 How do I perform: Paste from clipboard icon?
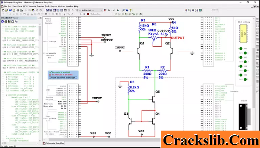click(33, 10)
